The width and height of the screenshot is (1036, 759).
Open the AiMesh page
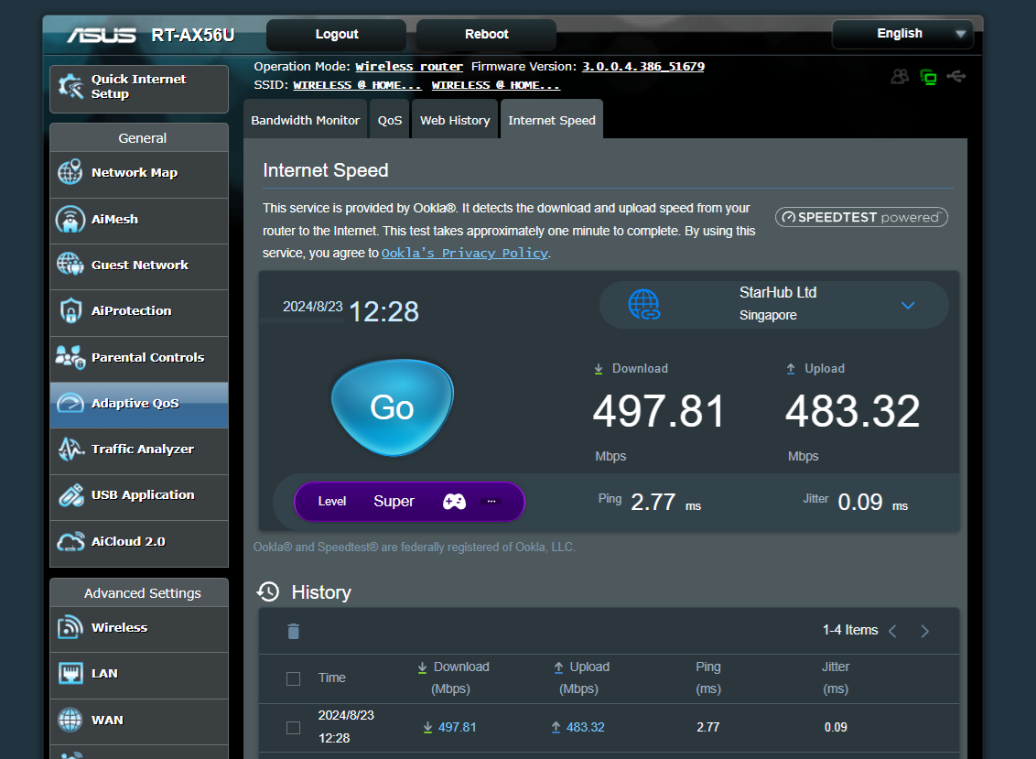139,220
